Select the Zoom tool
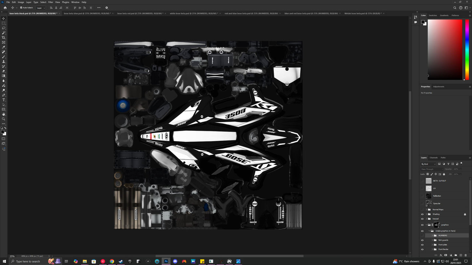The width and height of the screenshot is (472, 265). [4, 119]
